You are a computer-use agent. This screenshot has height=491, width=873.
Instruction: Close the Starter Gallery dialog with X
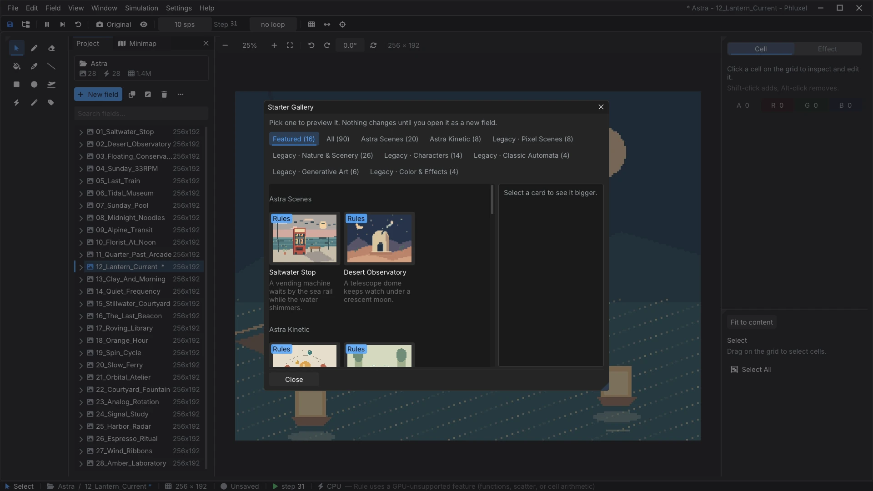601,107
